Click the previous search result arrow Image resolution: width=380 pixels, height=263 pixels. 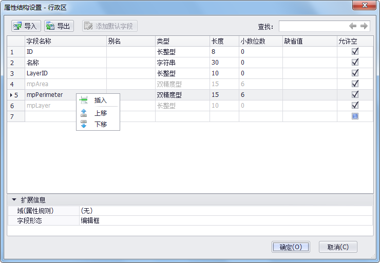[353, 26]
